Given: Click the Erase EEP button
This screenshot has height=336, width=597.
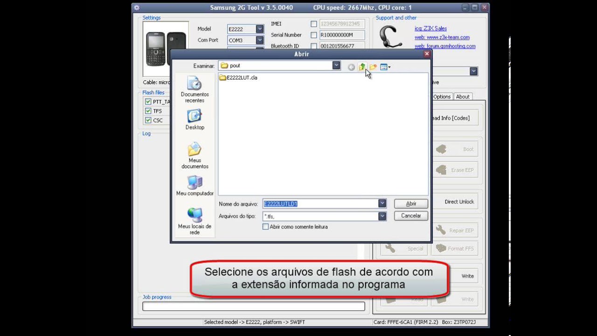Looking at the screenshot, I should coord(455,170).
